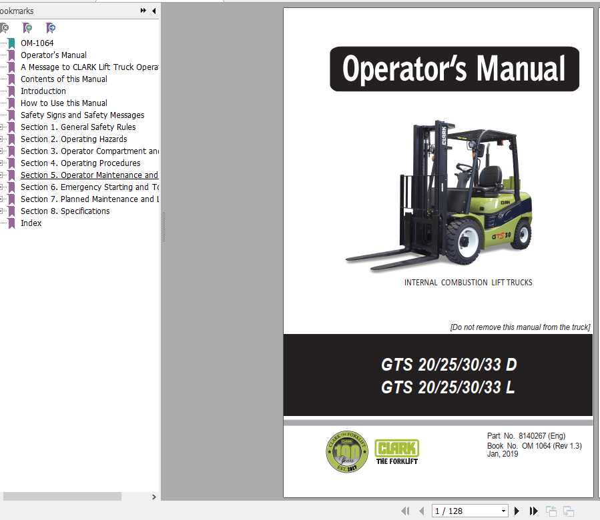Open the Operator's Manual bookmark
This screenshot has width=600, height=520.
coord(53,55)
